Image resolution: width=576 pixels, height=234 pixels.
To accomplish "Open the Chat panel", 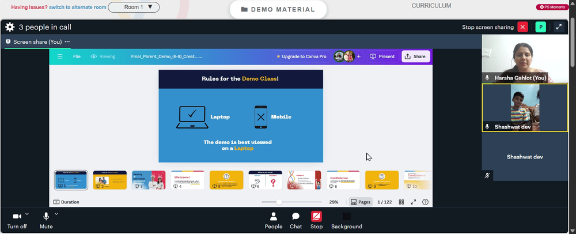I will pyautogui.click(x=295, y=221).
